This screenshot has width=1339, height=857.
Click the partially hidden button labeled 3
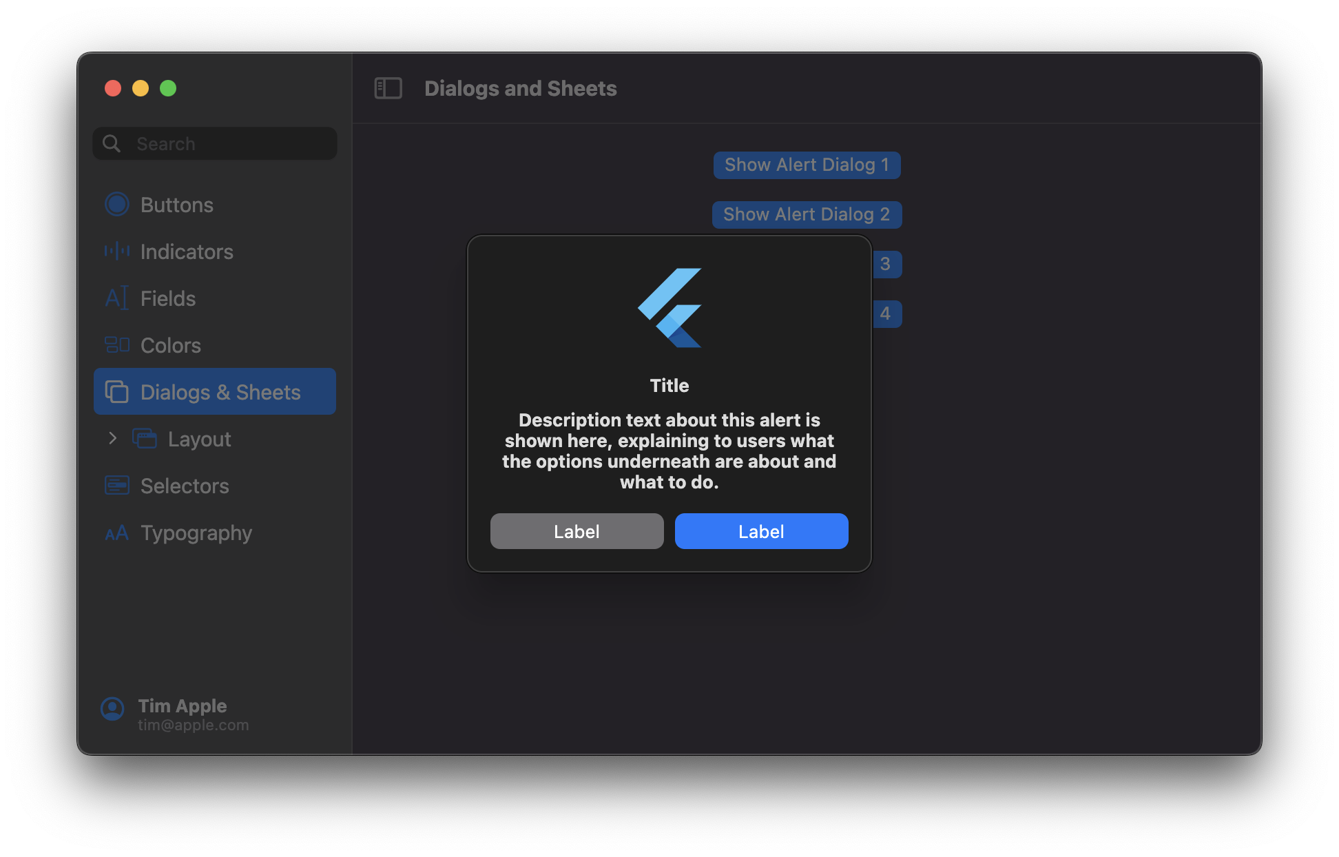click(886, 265)
